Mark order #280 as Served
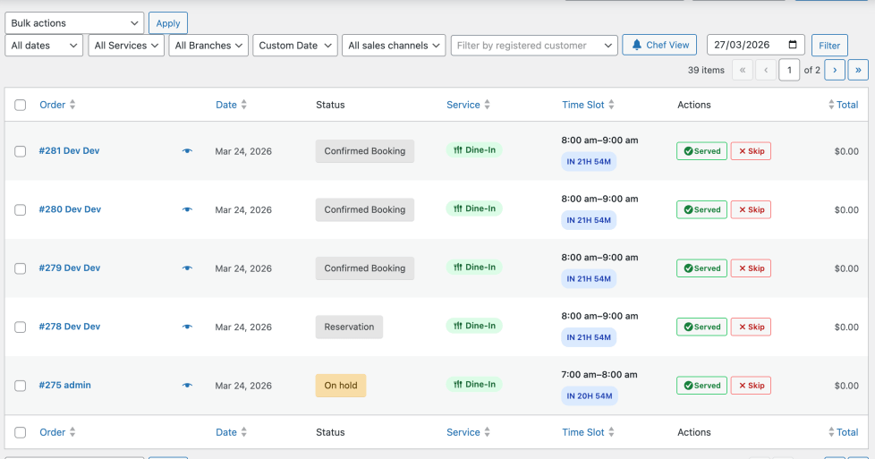 tap(701, 209)
